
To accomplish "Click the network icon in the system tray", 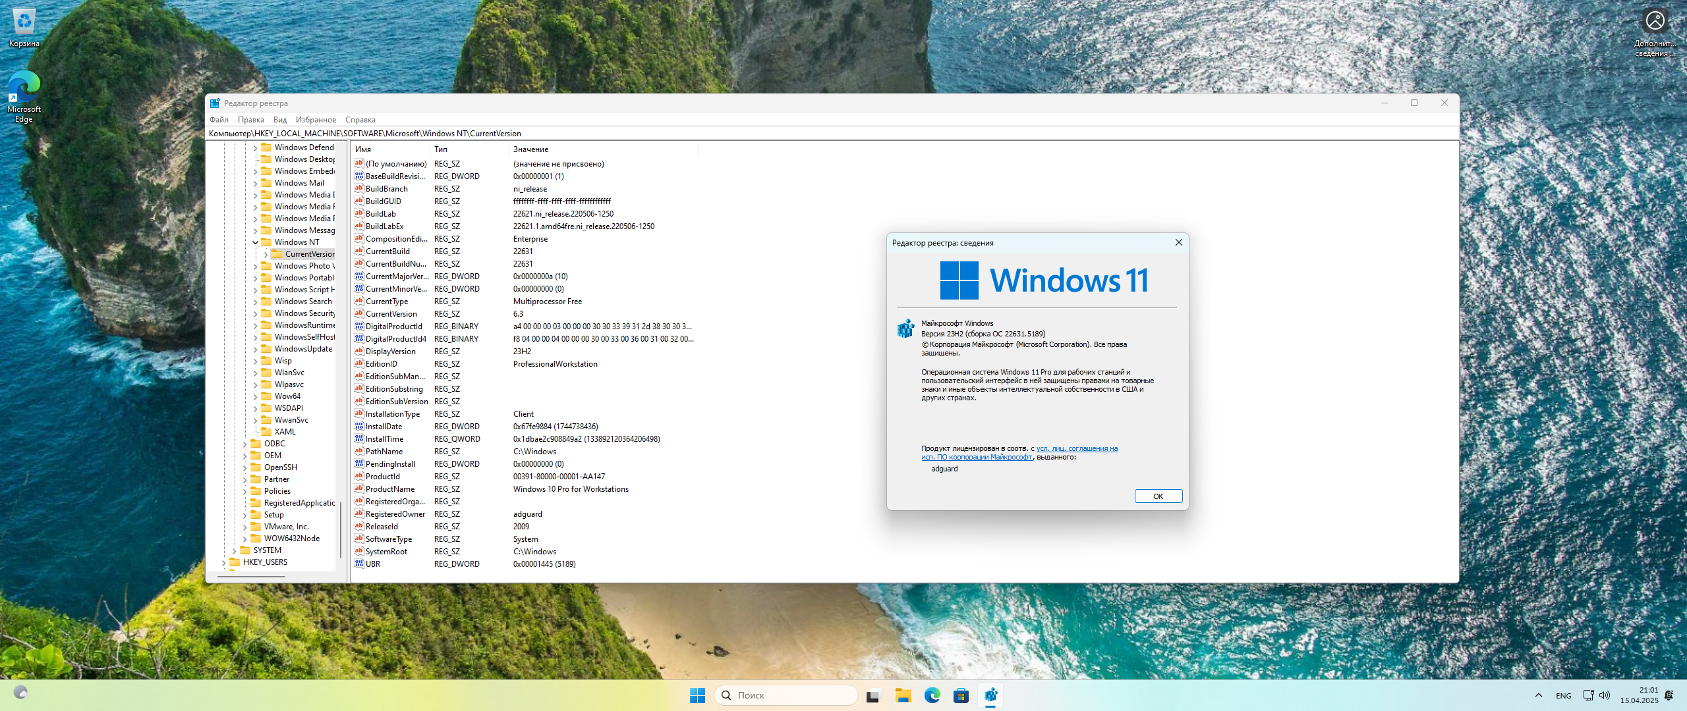I will (x=1588, y=695).
